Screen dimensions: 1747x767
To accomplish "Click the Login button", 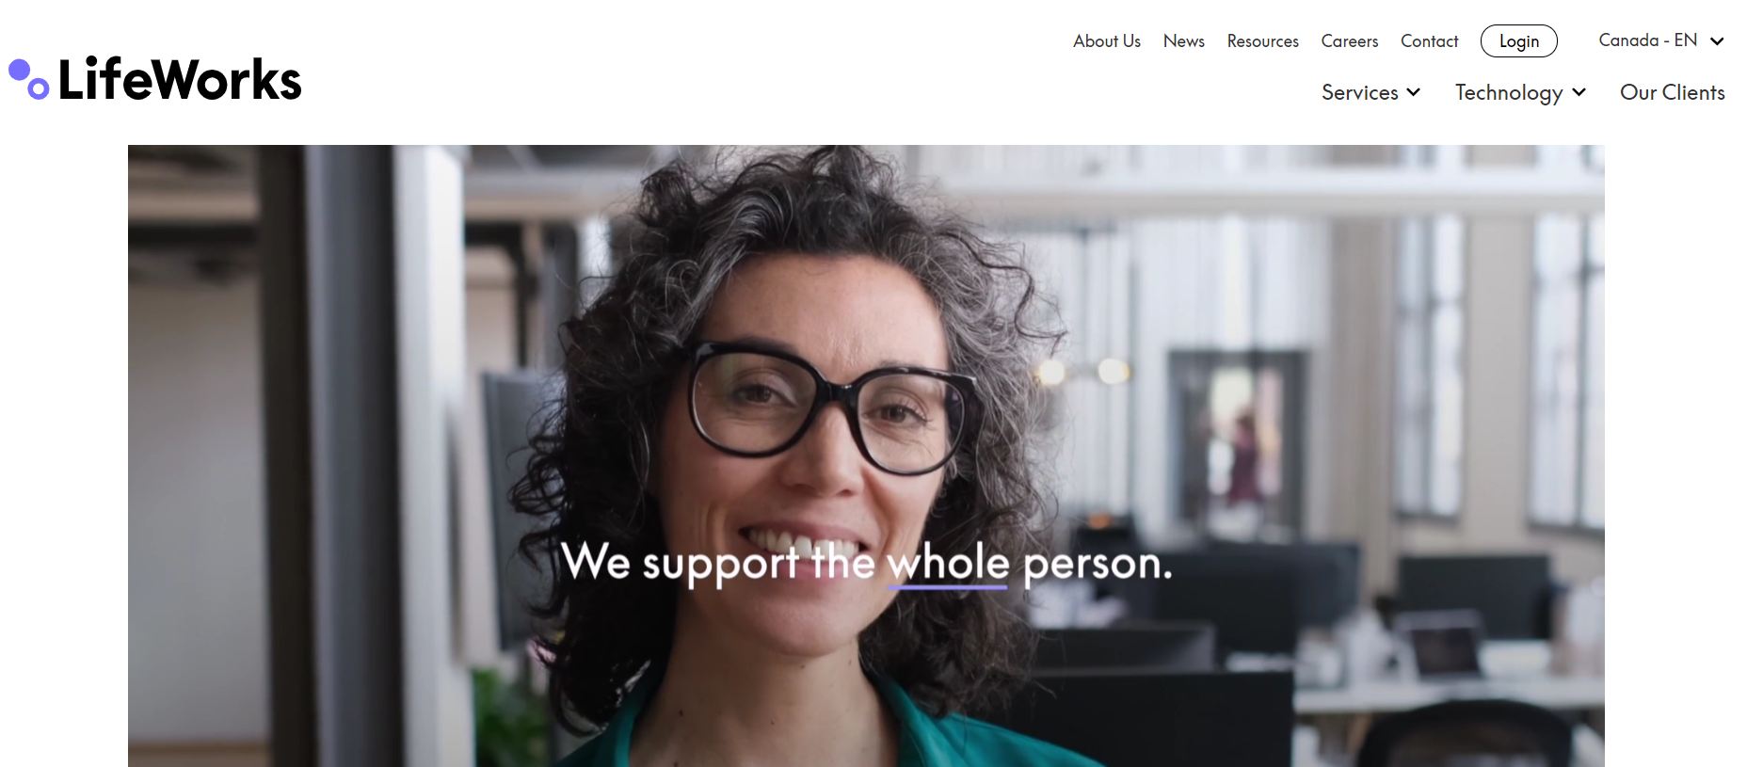I will coord(1518,41).
